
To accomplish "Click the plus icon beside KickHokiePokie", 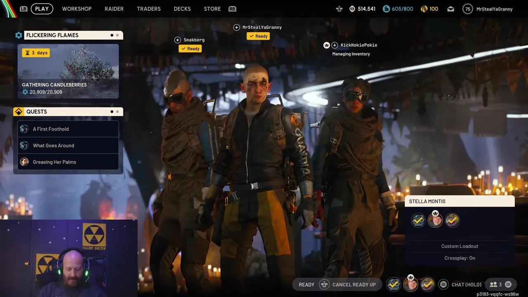I will (335, 45).
